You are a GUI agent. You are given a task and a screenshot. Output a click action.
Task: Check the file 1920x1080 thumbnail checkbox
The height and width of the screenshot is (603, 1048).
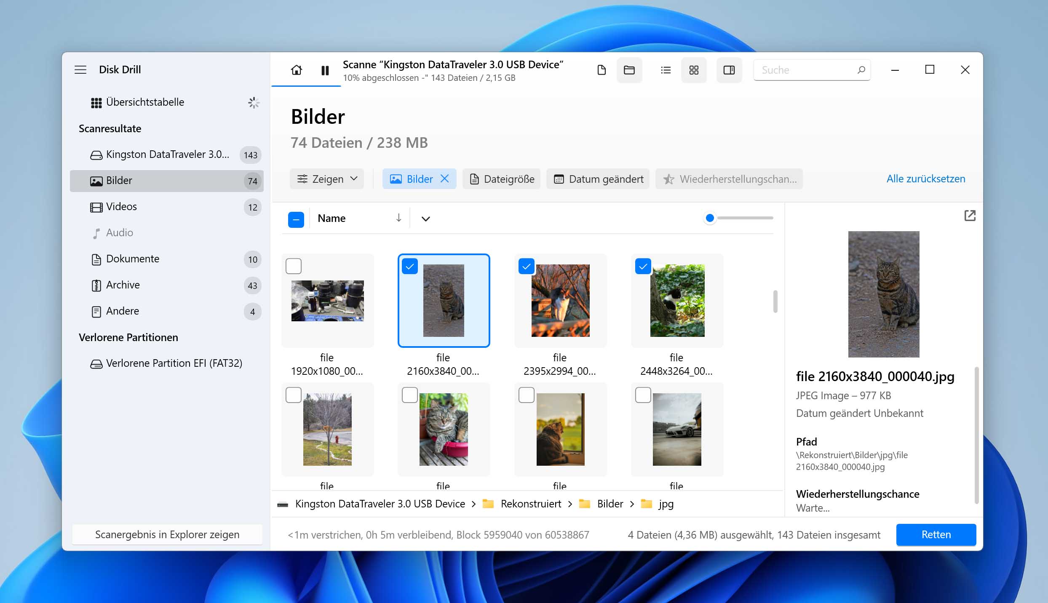294,266
